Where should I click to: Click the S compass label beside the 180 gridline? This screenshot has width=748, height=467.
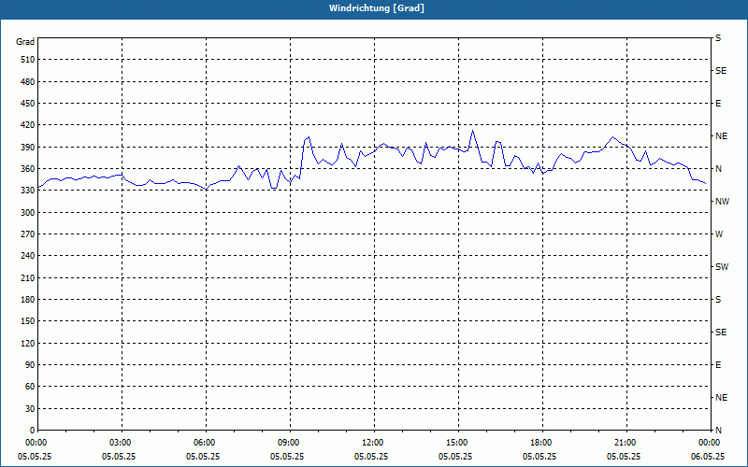click(718, 300)
